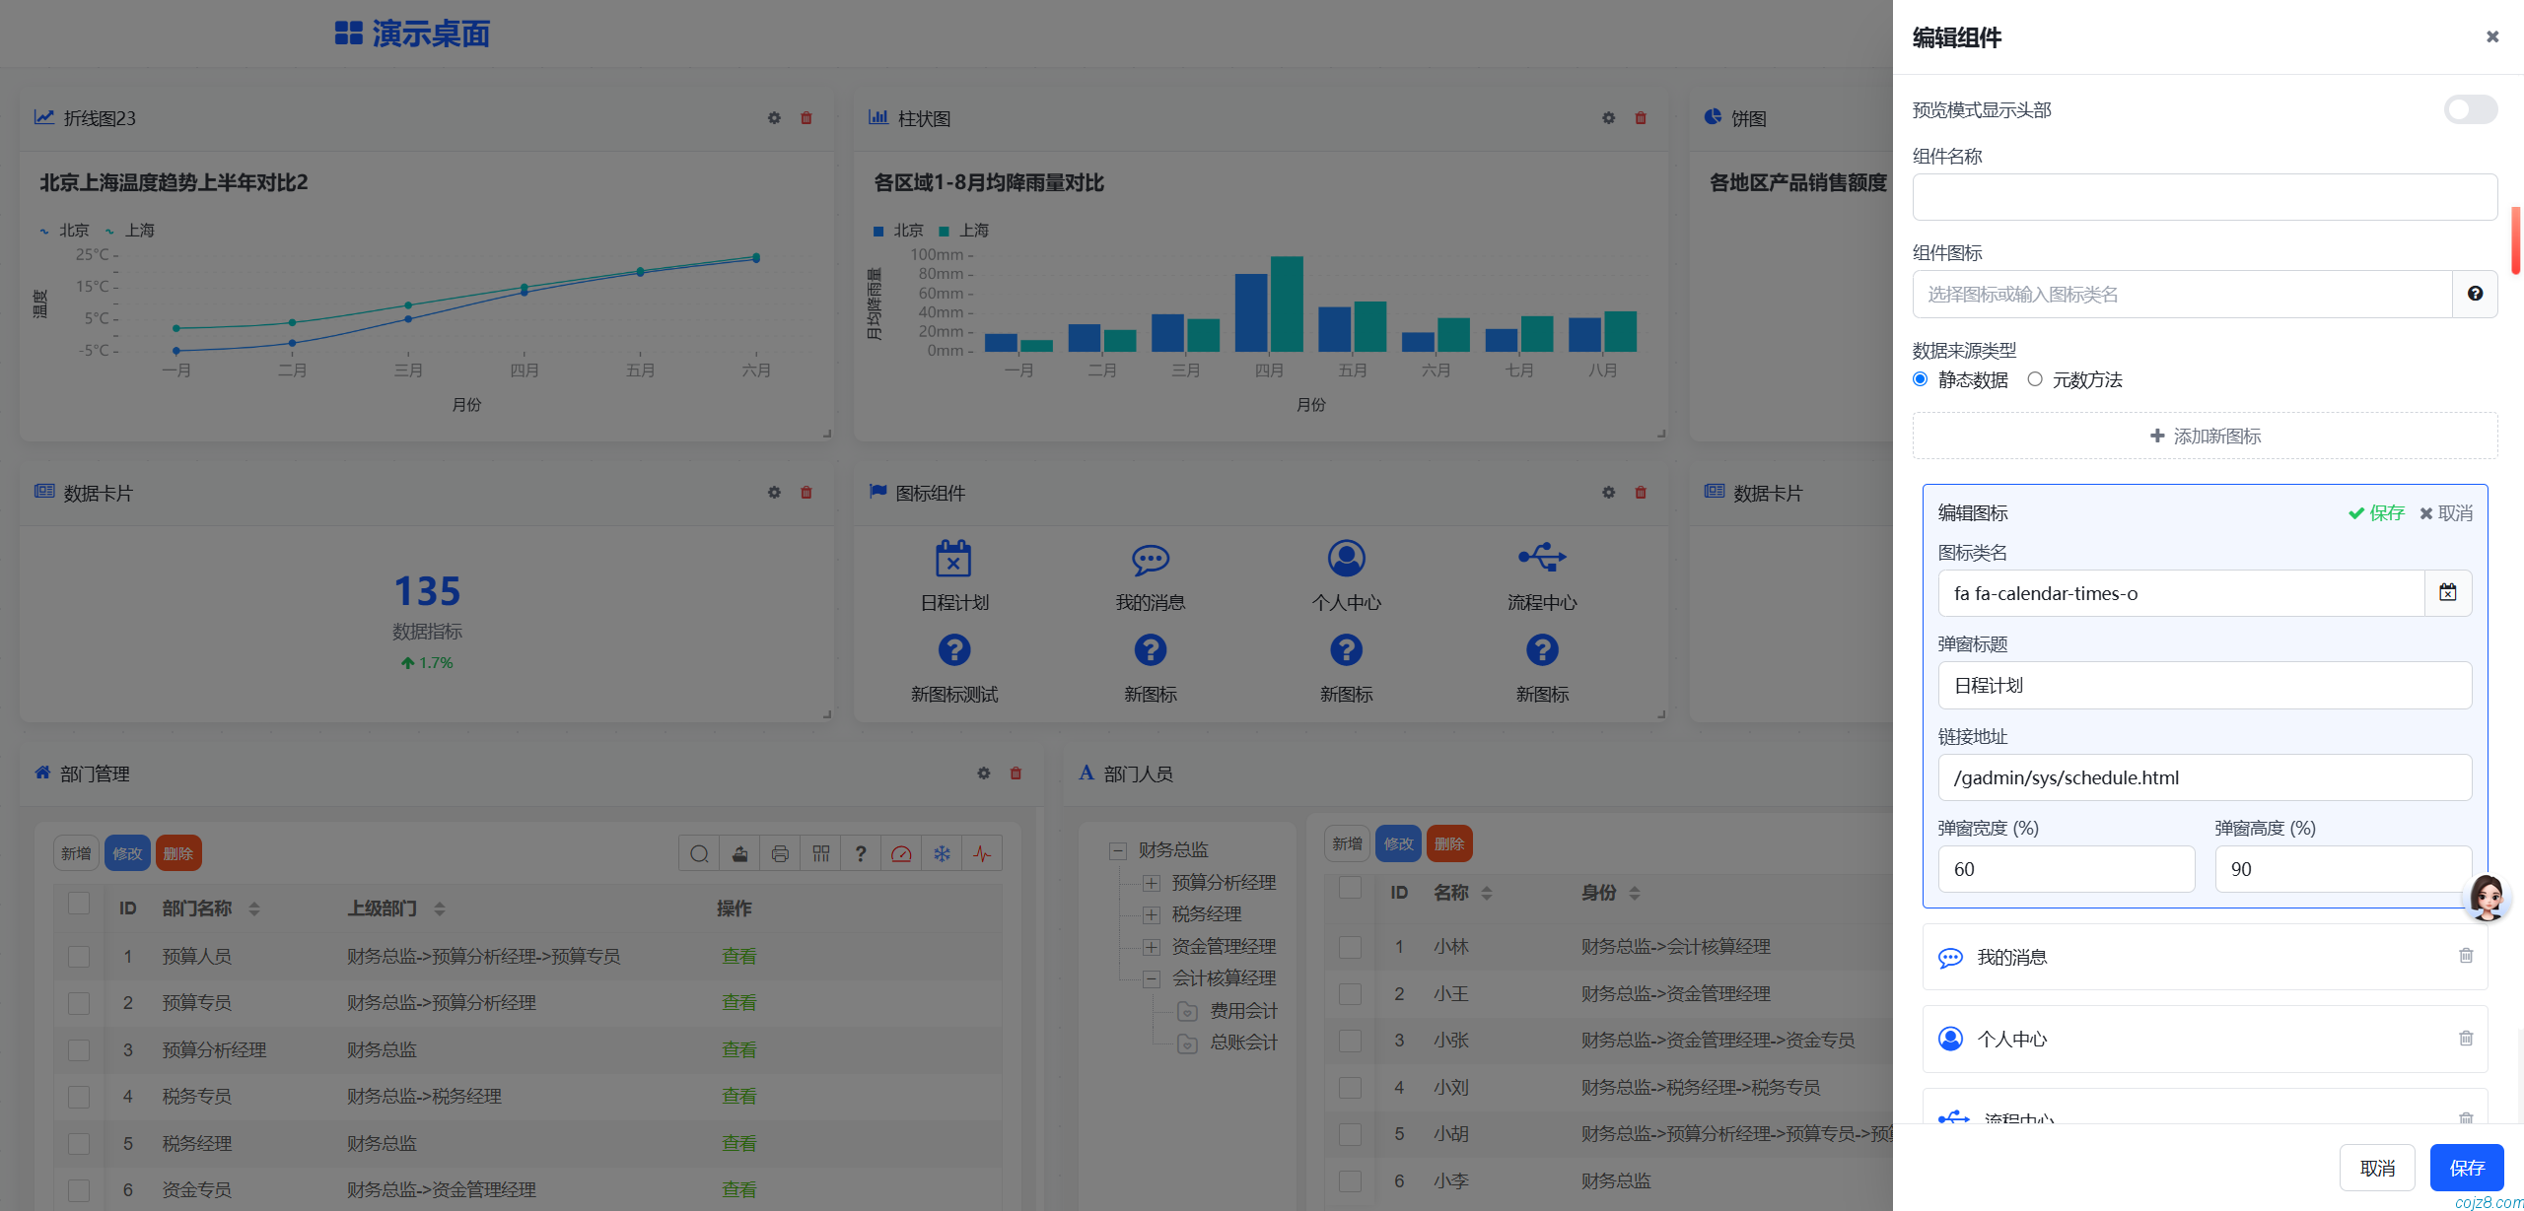
Task: Open settings gear of 折线图23 widget
Action: click(774, 118)
